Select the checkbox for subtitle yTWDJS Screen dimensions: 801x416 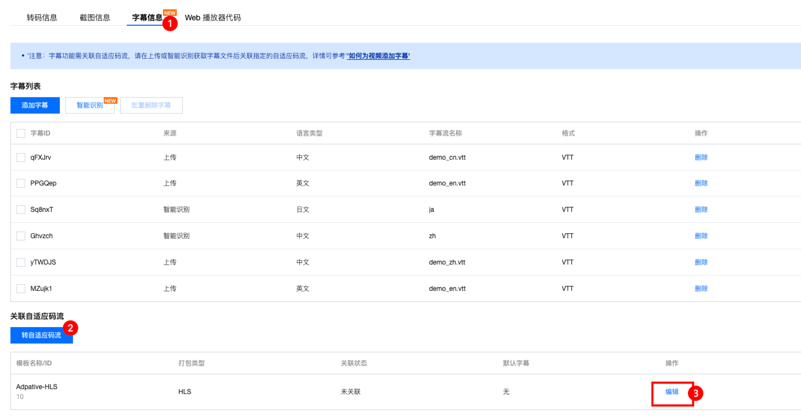pyautogui.click(x=21, y=262)
